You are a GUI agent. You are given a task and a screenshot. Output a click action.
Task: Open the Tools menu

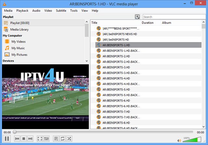coord(74,11)
